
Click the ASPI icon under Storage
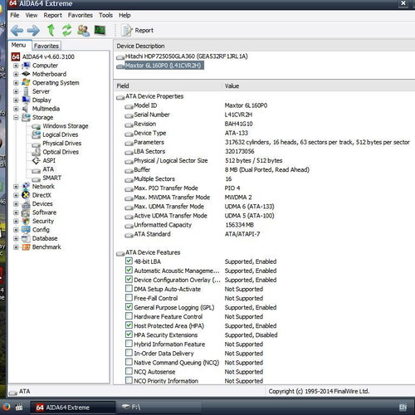37,160
